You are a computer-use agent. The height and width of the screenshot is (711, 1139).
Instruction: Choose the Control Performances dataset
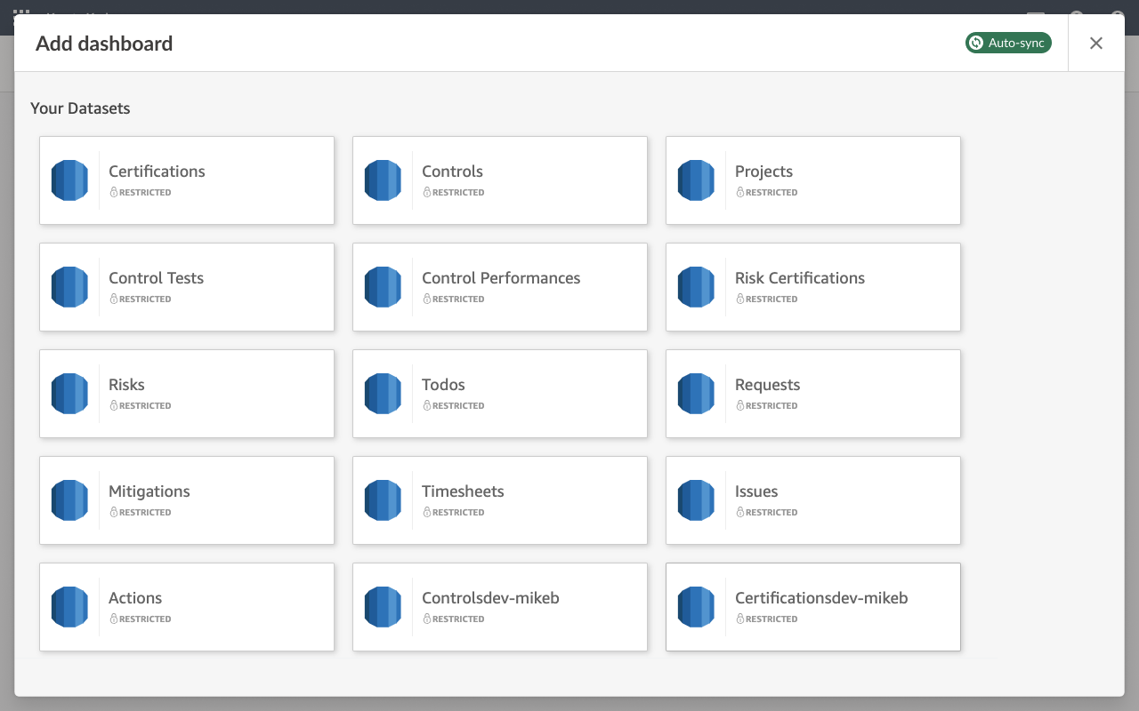pyautogui.click(x=500, y=287)
